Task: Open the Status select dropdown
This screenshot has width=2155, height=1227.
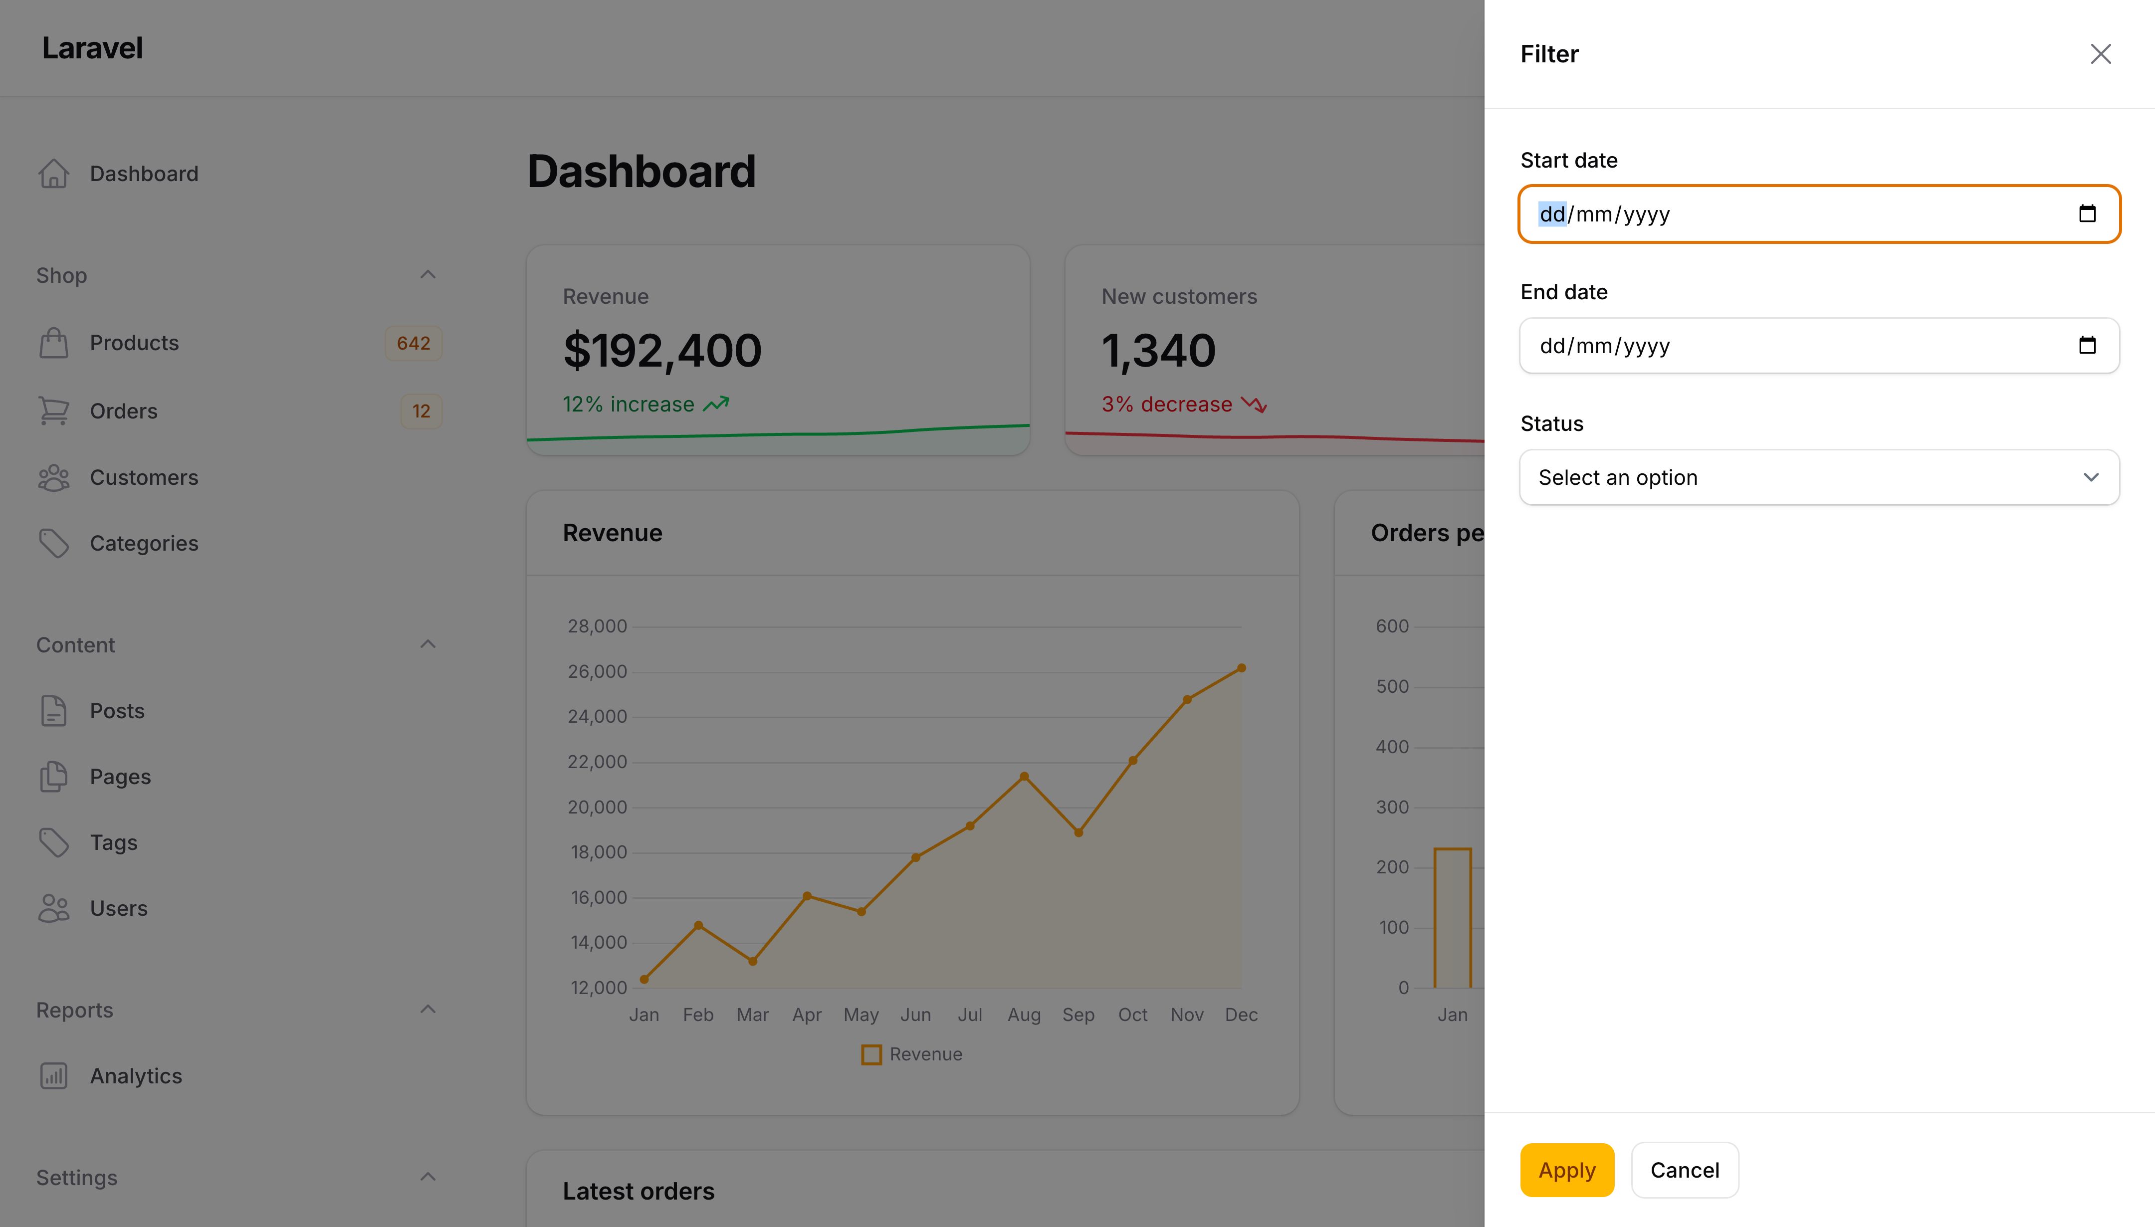Action: tap(1819, 478)
